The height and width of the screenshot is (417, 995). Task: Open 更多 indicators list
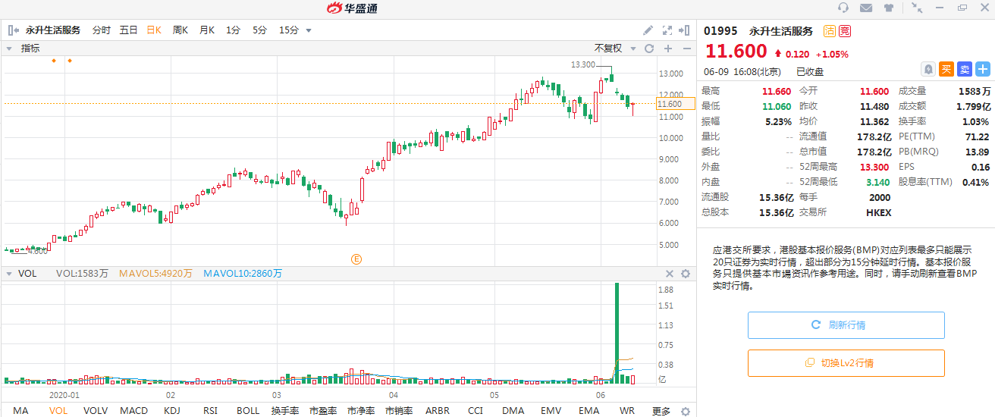pos(661,411)
